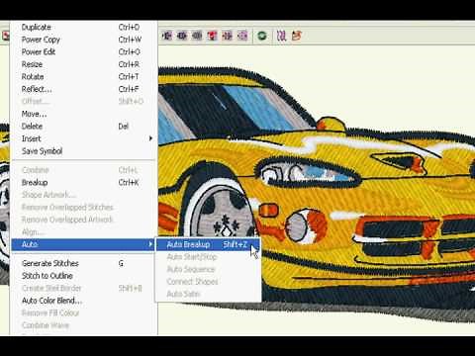Viewport: 475px width, 356px height.
Task: Choose Resize in the menu
Action: (83, 64)
